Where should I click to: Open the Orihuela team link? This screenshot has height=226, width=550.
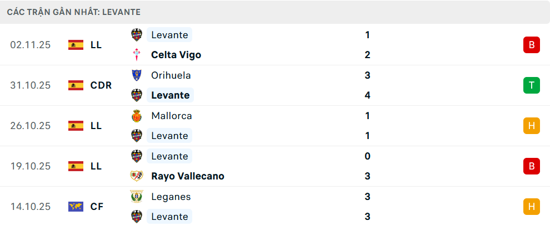pos(171,75)
